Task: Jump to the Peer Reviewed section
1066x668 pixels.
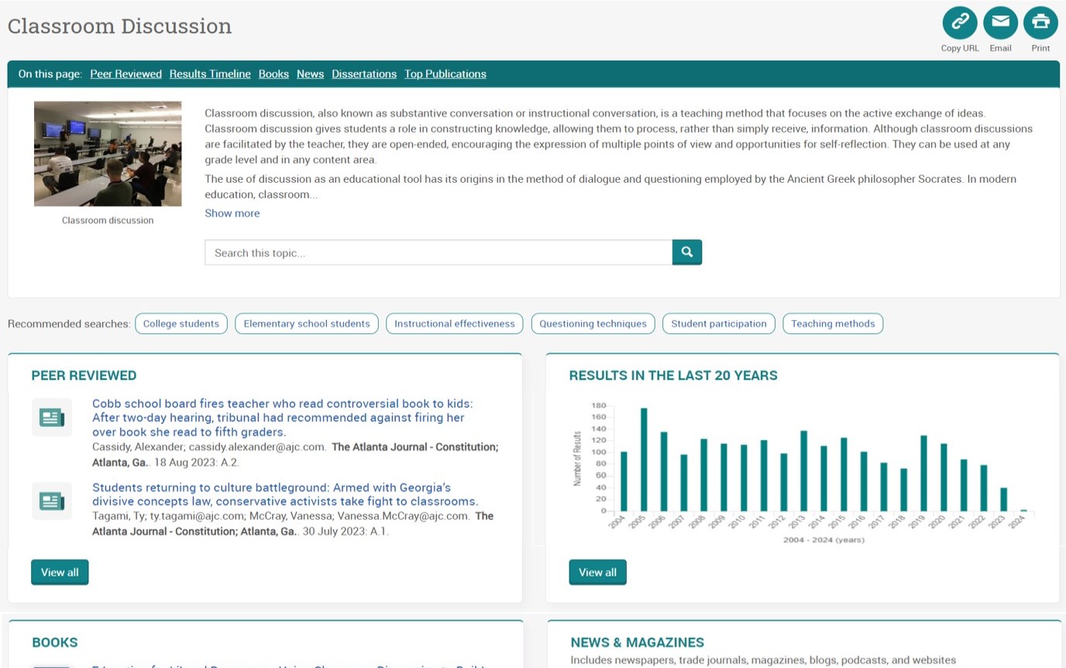Action: (x=126, y=74)
